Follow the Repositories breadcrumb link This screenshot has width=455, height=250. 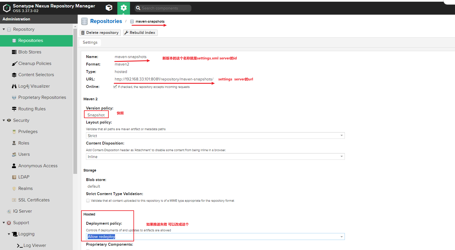[x=106, y=21]
